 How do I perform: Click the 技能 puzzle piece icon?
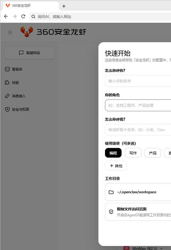point(7,82)
